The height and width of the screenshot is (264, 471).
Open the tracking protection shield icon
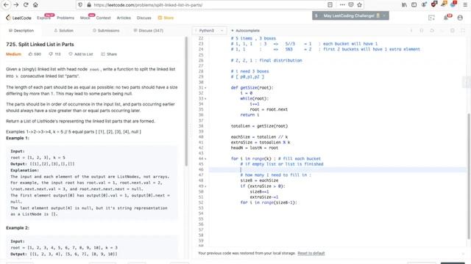coord(80,5)
